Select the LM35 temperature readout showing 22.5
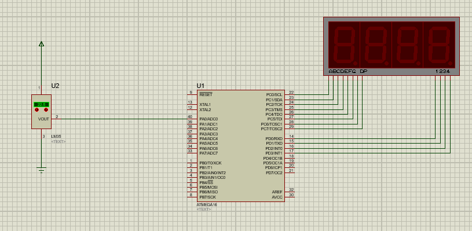The height and width of the screenshot is (231, 472). (x=41, y=104)
